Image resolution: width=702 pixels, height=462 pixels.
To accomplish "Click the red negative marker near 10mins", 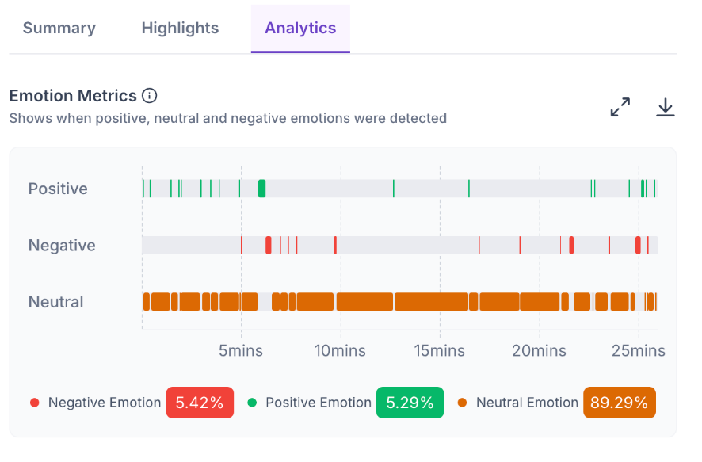I will (335, 246).
